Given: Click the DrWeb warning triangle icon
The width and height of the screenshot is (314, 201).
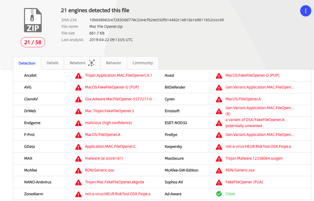Looking at the screenshot, I should [78, 111].
